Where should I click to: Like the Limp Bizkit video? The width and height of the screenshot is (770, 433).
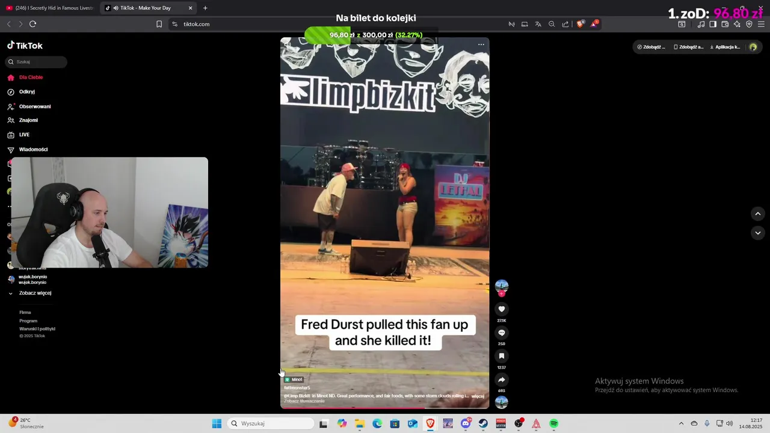(x=502, y=309)
